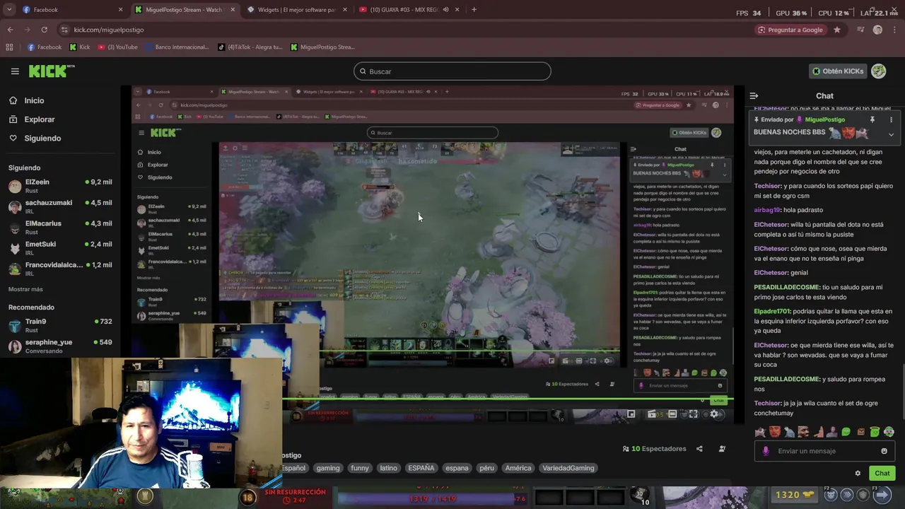The image size is (905, 509).
Task: Open recommended channel Train9
Action: [x=60, y=325]
